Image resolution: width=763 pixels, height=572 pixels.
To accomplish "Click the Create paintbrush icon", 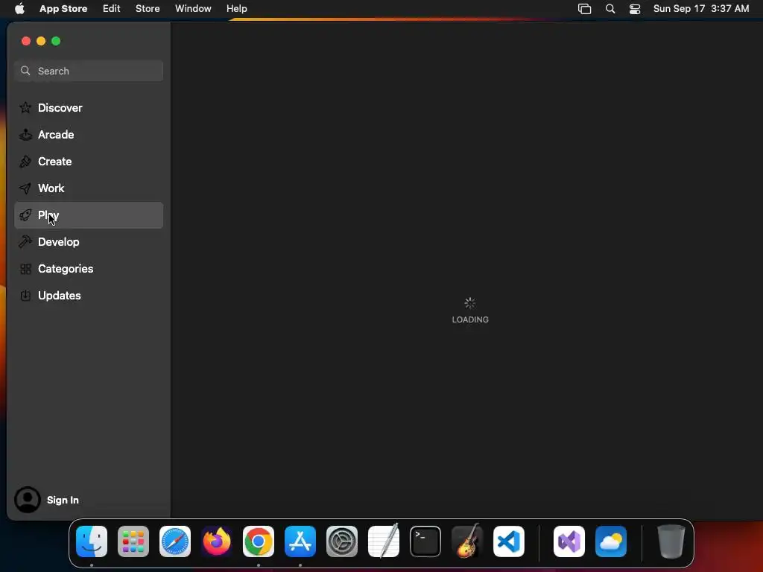I will pos(25,161).
